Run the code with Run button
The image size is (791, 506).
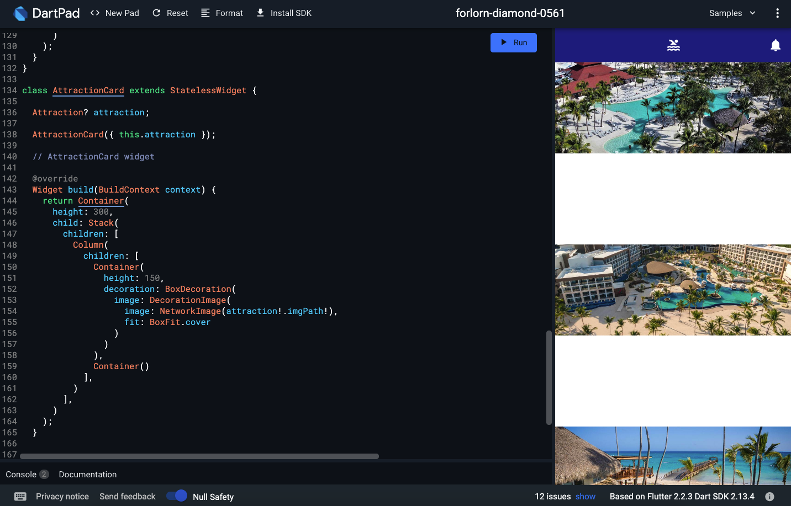pyautogui.click(x=514, y=42)
